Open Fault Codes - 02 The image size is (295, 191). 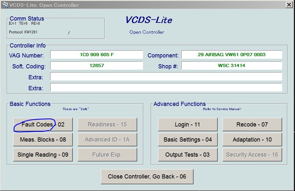click(x=43, y=125)
